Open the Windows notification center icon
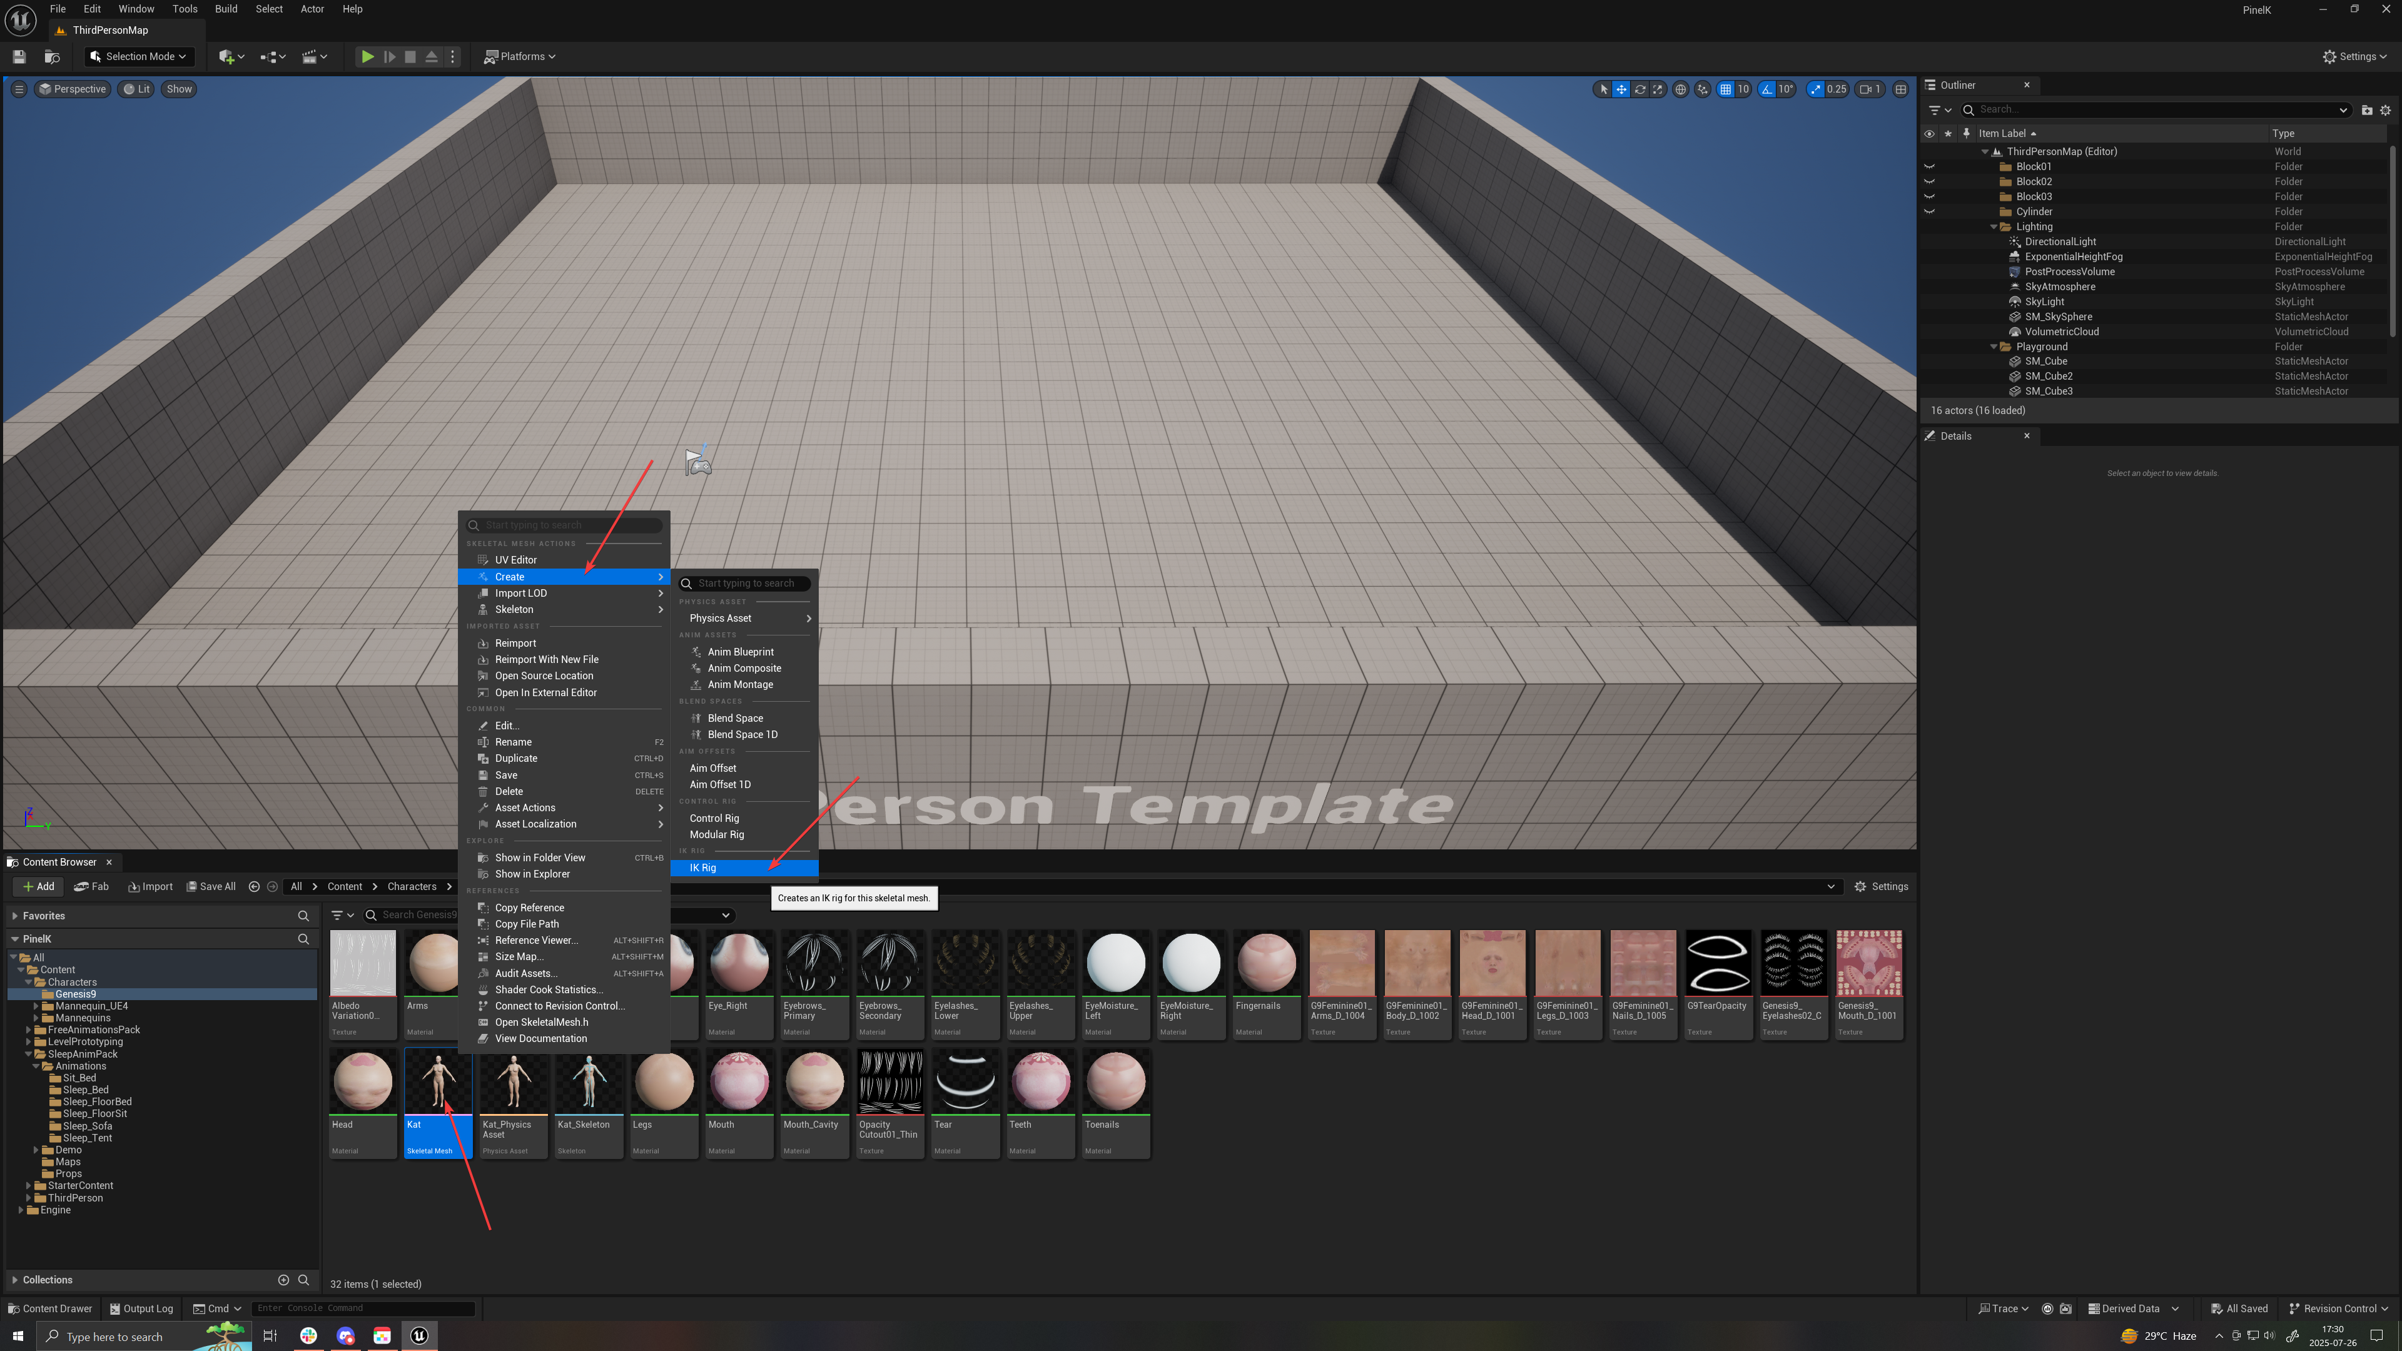2402x1351 pixels. pyautogui.click(x=2377, y=1336)
